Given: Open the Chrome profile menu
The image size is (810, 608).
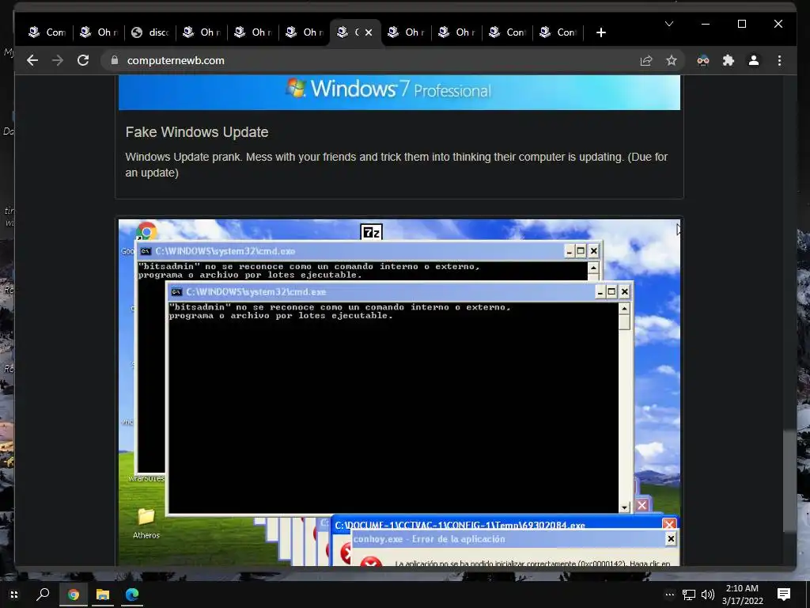Looking at the screenshot, I should point(754,60).
